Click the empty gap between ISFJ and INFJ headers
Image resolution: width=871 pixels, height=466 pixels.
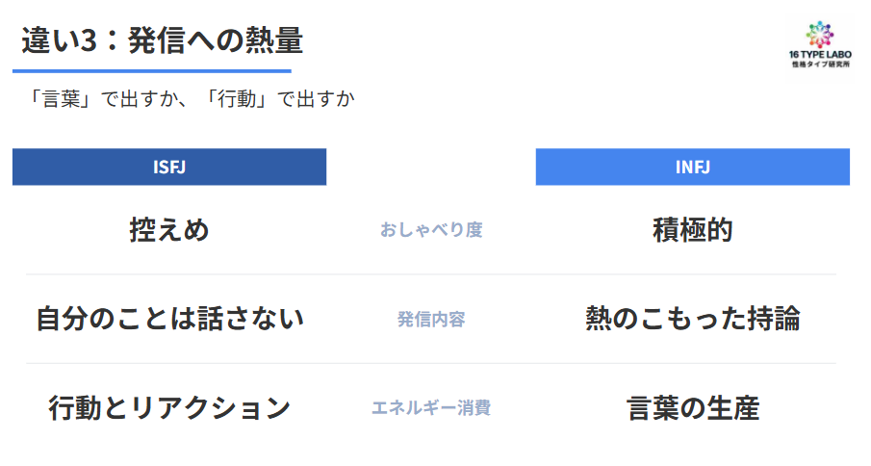[430, 167]
